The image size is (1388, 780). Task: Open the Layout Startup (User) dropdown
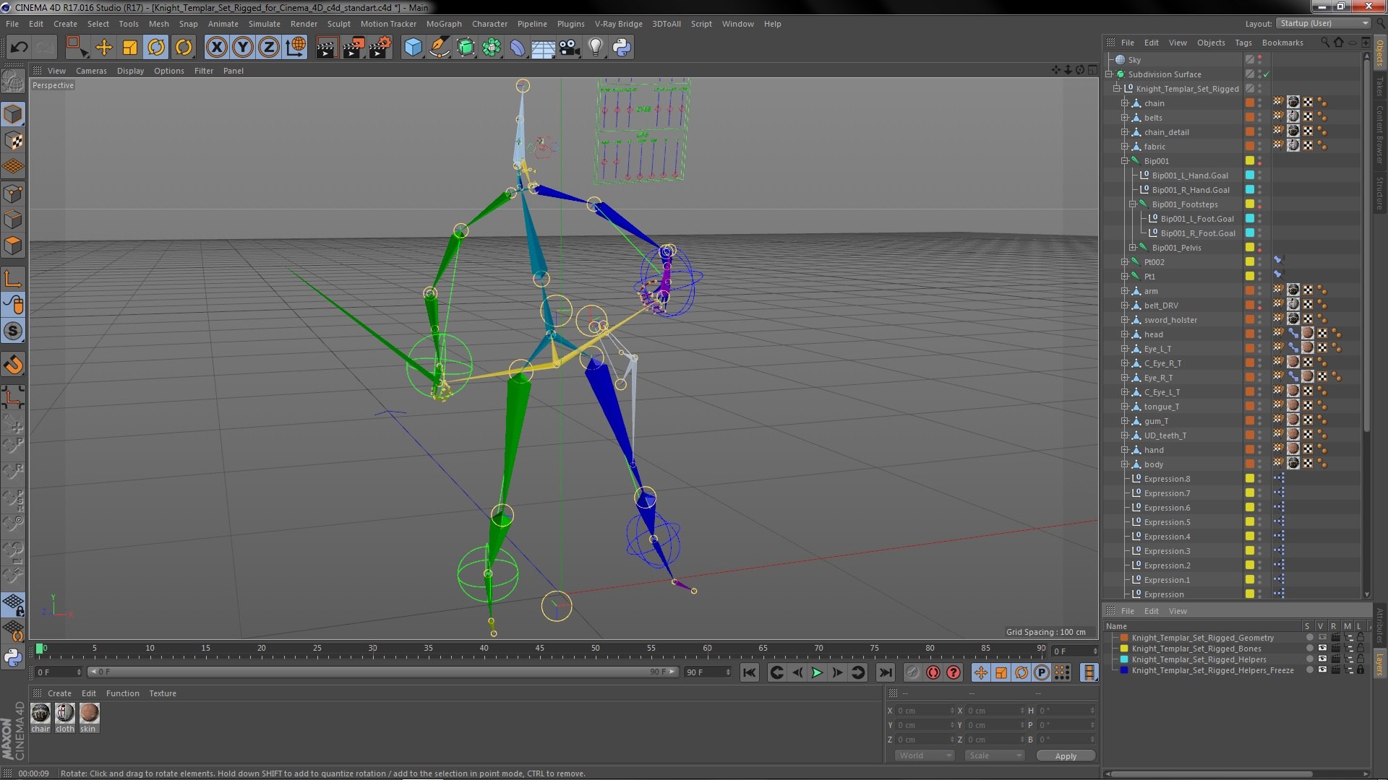click(x=1322, y=24)
